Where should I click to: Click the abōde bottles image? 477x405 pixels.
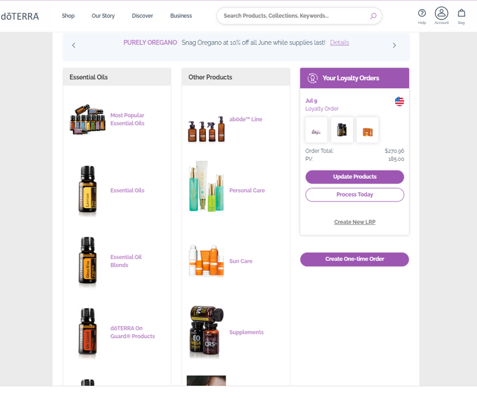click(x=206, y=129)
